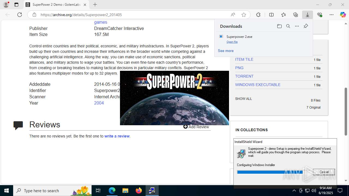Viewport: 349px width, 196px height.
Task: Click the Open file link
Action: point(232,42)
